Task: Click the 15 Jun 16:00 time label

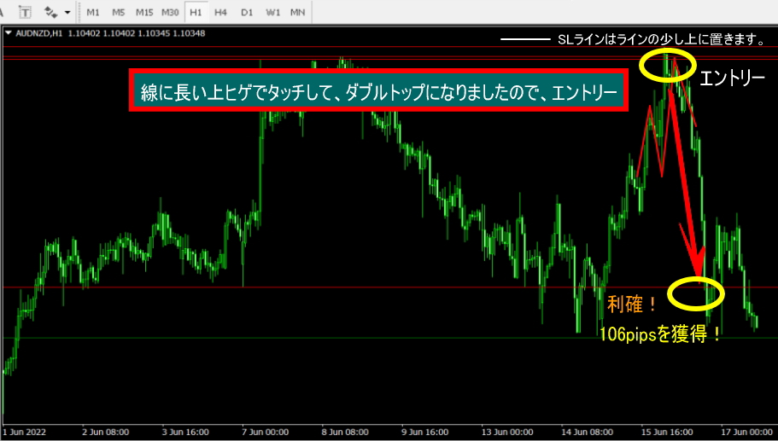Action: pos(667,432)
